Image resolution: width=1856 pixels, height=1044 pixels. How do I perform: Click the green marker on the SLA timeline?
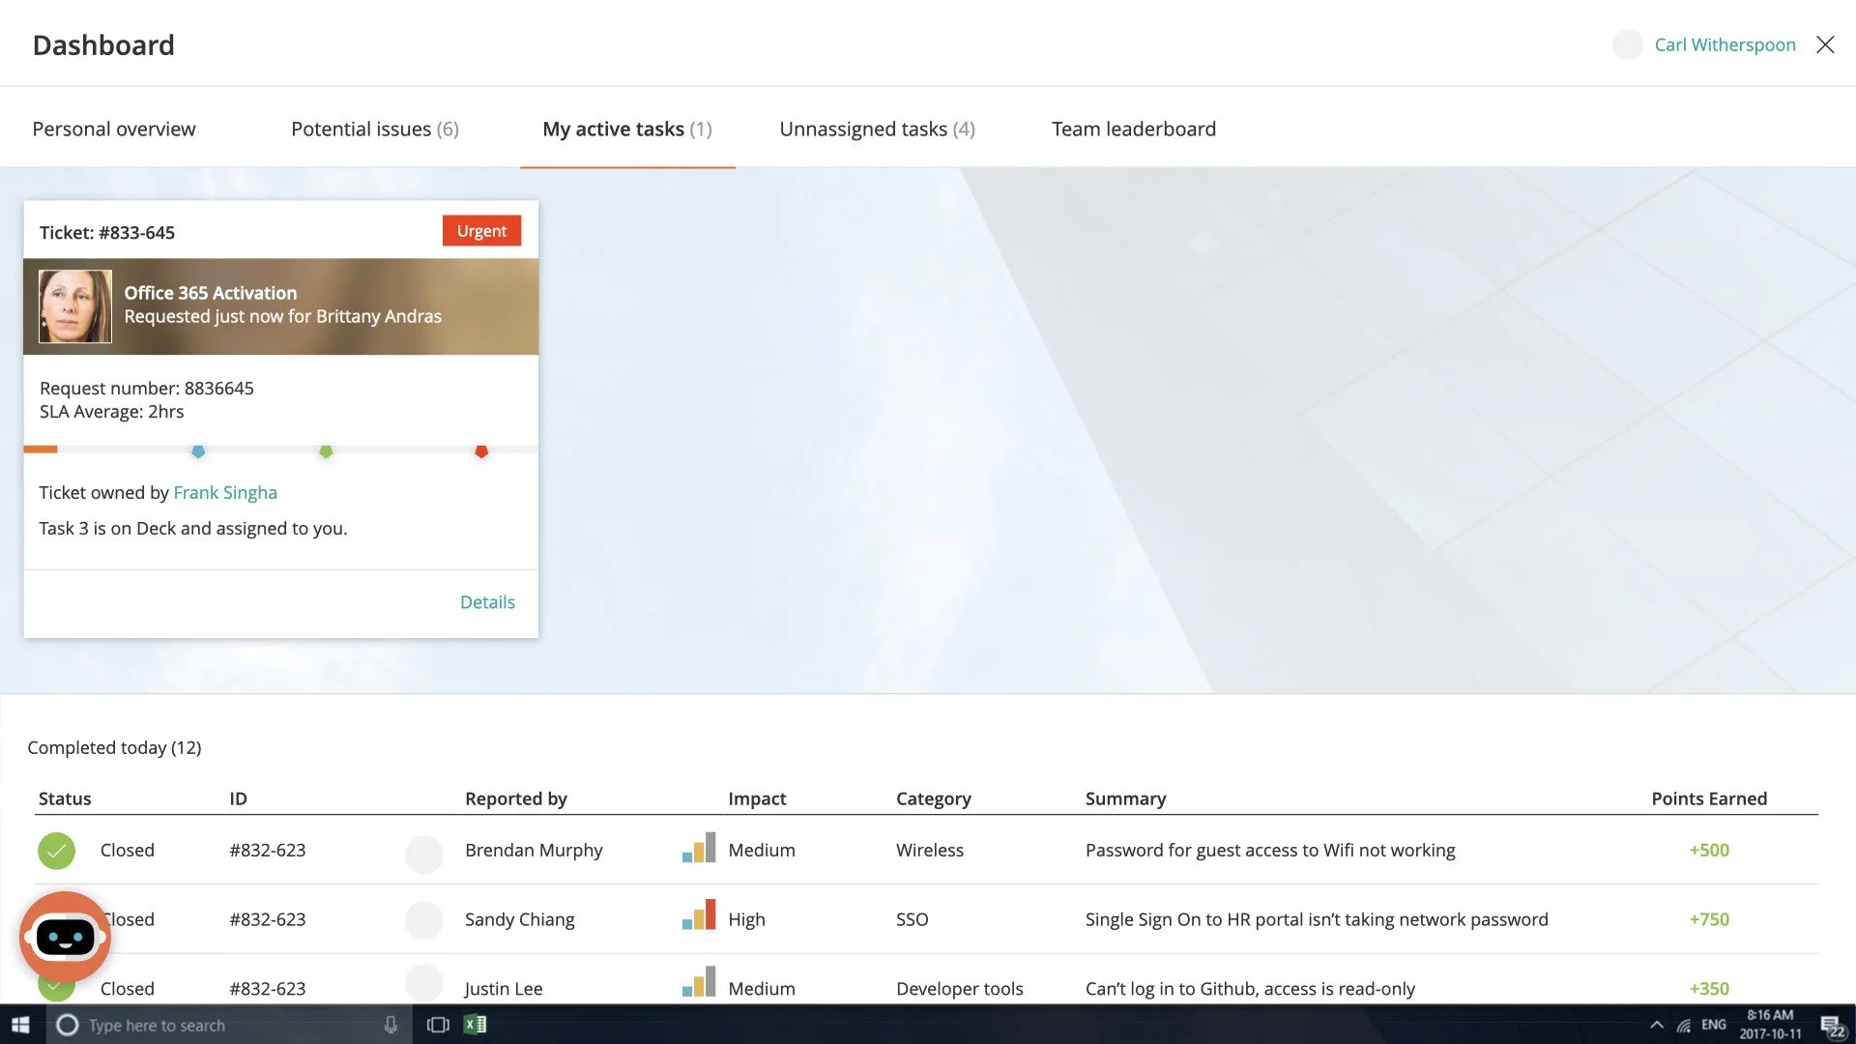click(326, 451)
